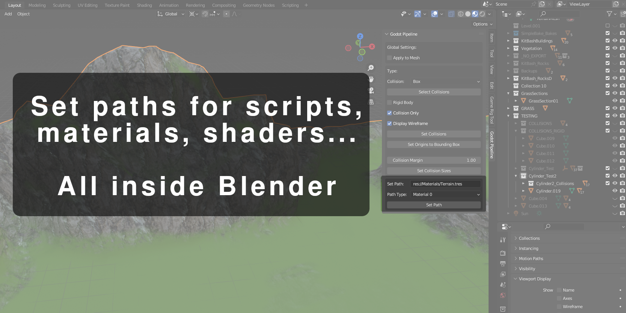Viewport: 626px width, 313px height.
Task: Click the red X axis gizmo
Action: coord(372,47)
